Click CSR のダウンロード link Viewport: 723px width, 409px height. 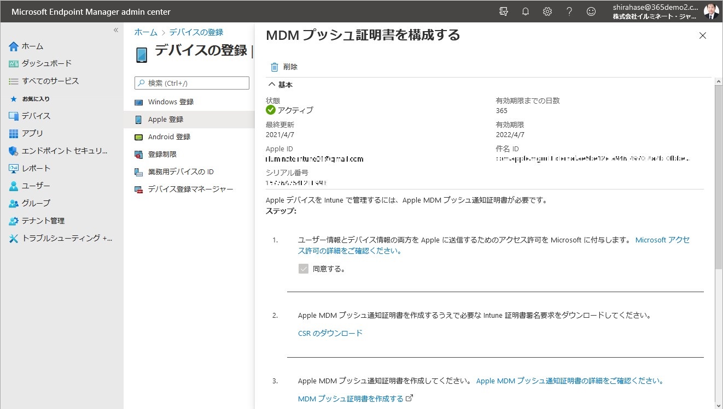(x=330, y=333)
